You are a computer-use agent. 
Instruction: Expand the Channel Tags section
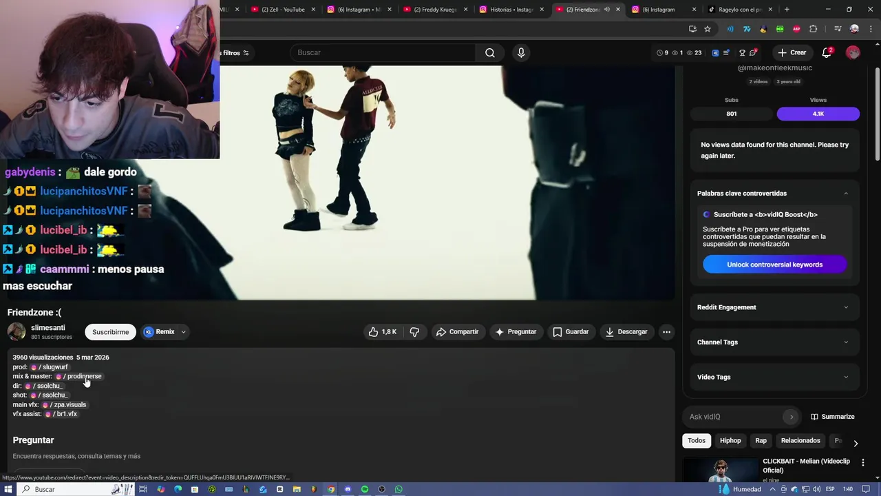pyautogui.click(x=846, y=342)
